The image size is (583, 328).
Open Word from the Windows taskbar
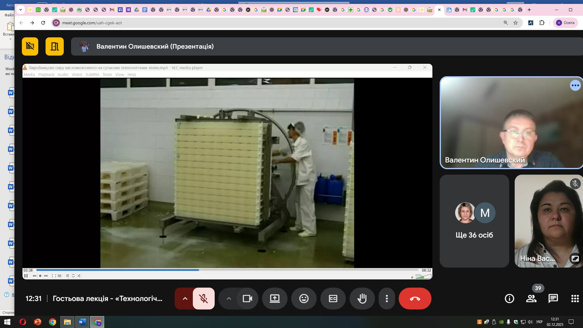click(x=82, y=322)
